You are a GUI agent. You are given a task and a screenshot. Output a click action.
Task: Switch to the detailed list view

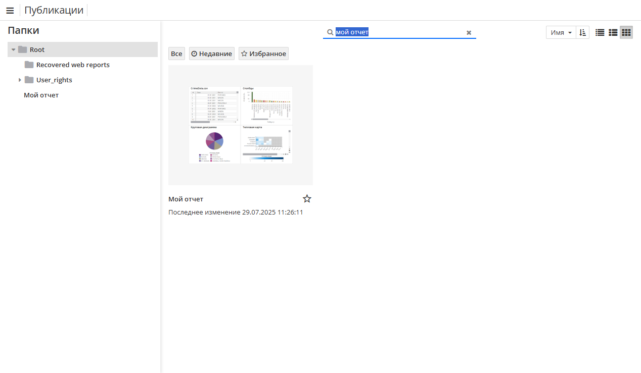point(613,32)
